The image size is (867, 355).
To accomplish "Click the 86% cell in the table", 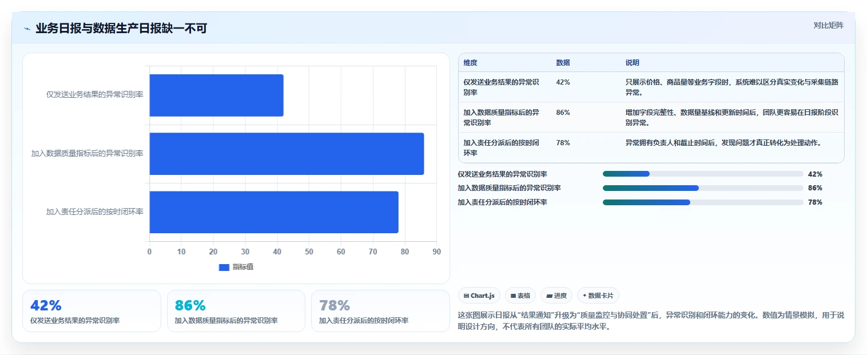I will [x=563, y=113].
